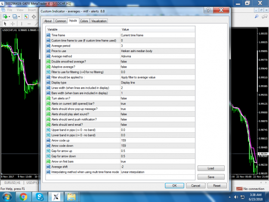Viewport: 269px width, 202px height.
Task: Click the Save button
Action: [211, 177]
